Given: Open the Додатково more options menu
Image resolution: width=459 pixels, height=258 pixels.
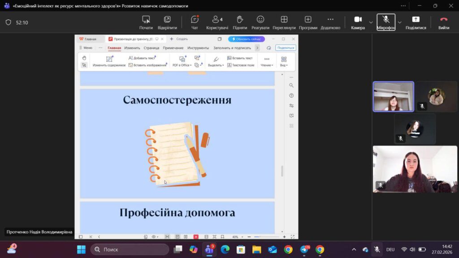Looking at the screenshot, I should point(330,22).
